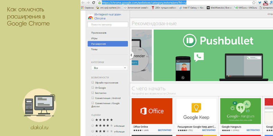273x136 pixels.
Task: Open the 200+ лучших кейсов bookmark
Action: click(164, 8)
